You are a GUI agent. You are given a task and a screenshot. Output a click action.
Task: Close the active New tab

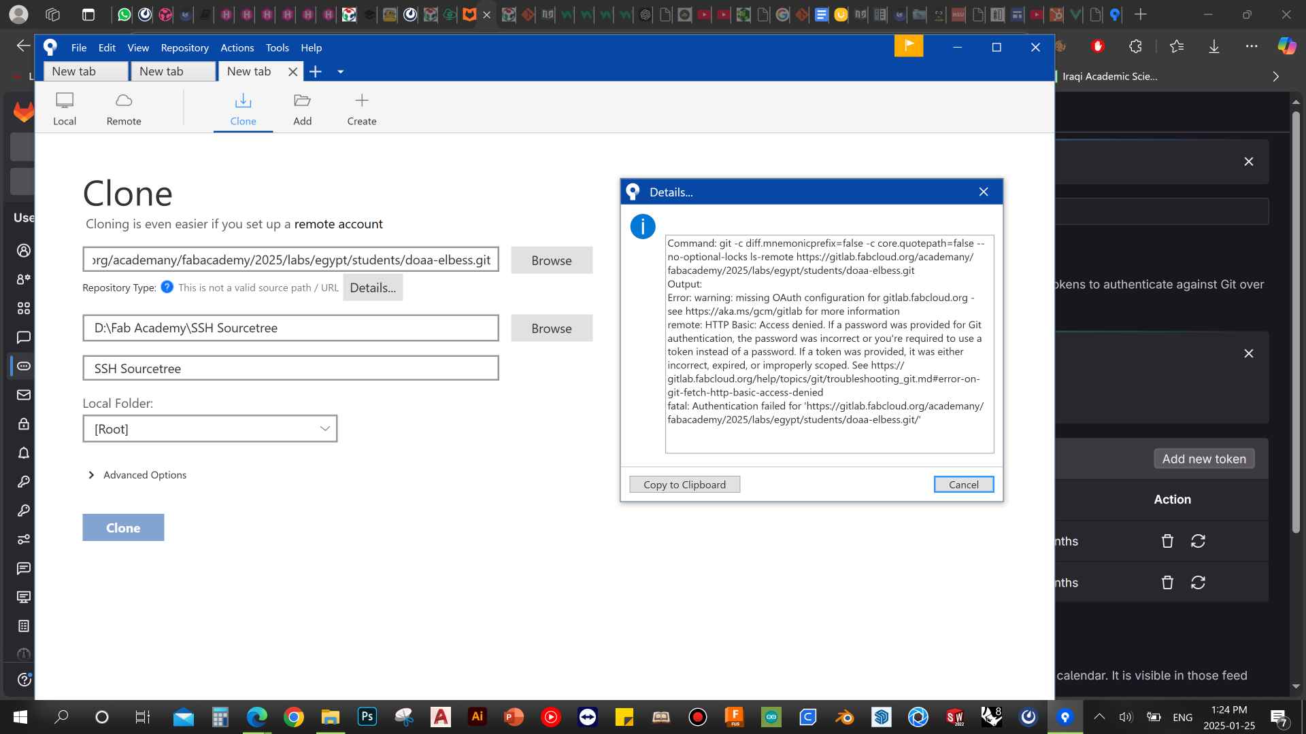pyautogui.click(x=292, y=71)
